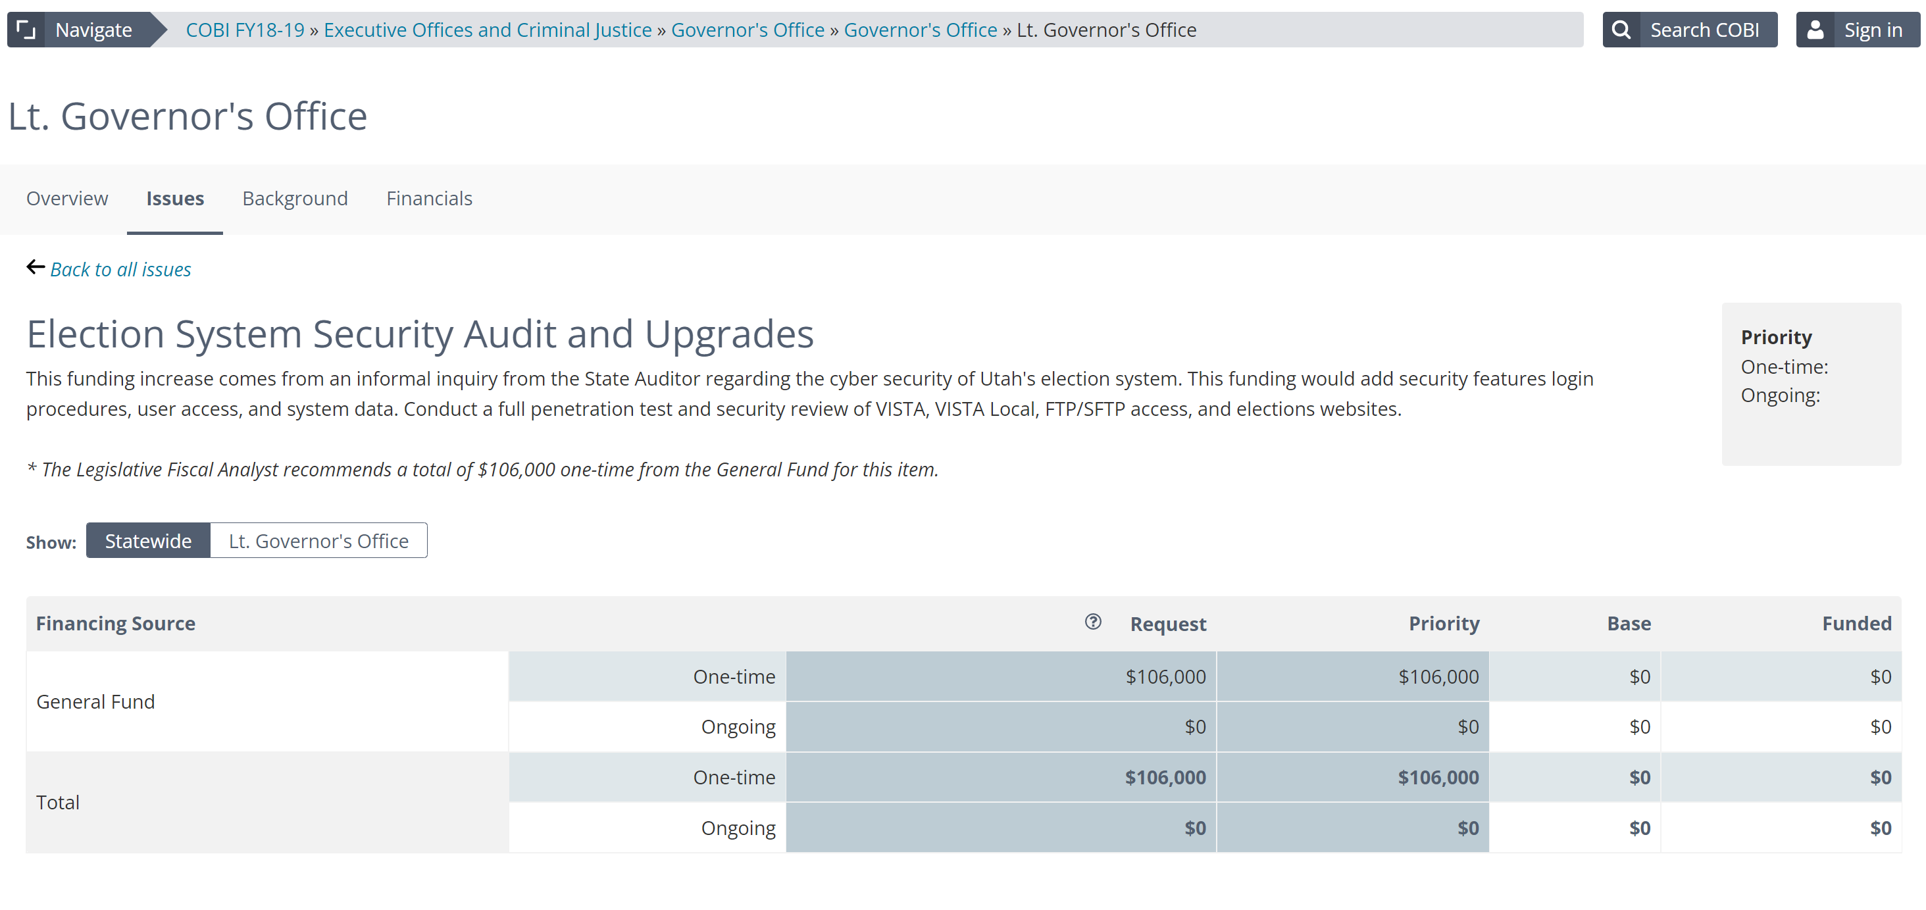1926x910 pixels.
Task: Switch to the Background tab
Action: (x=295, y=198)
